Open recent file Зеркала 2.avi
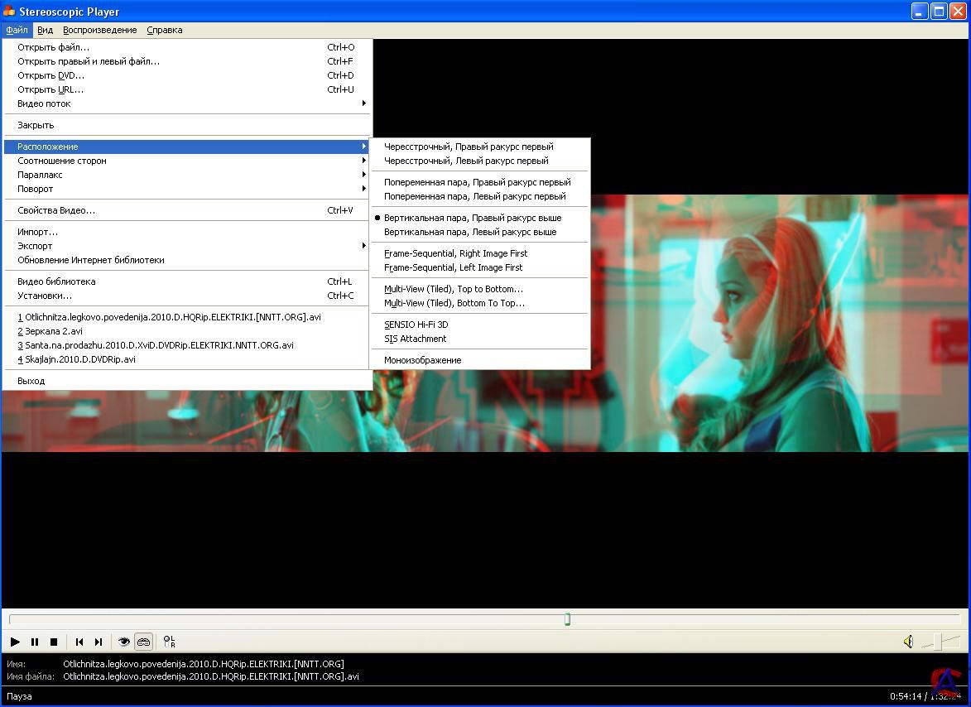Image resolution: width=971 pixels, height=707 pixels. click(51, 331)
